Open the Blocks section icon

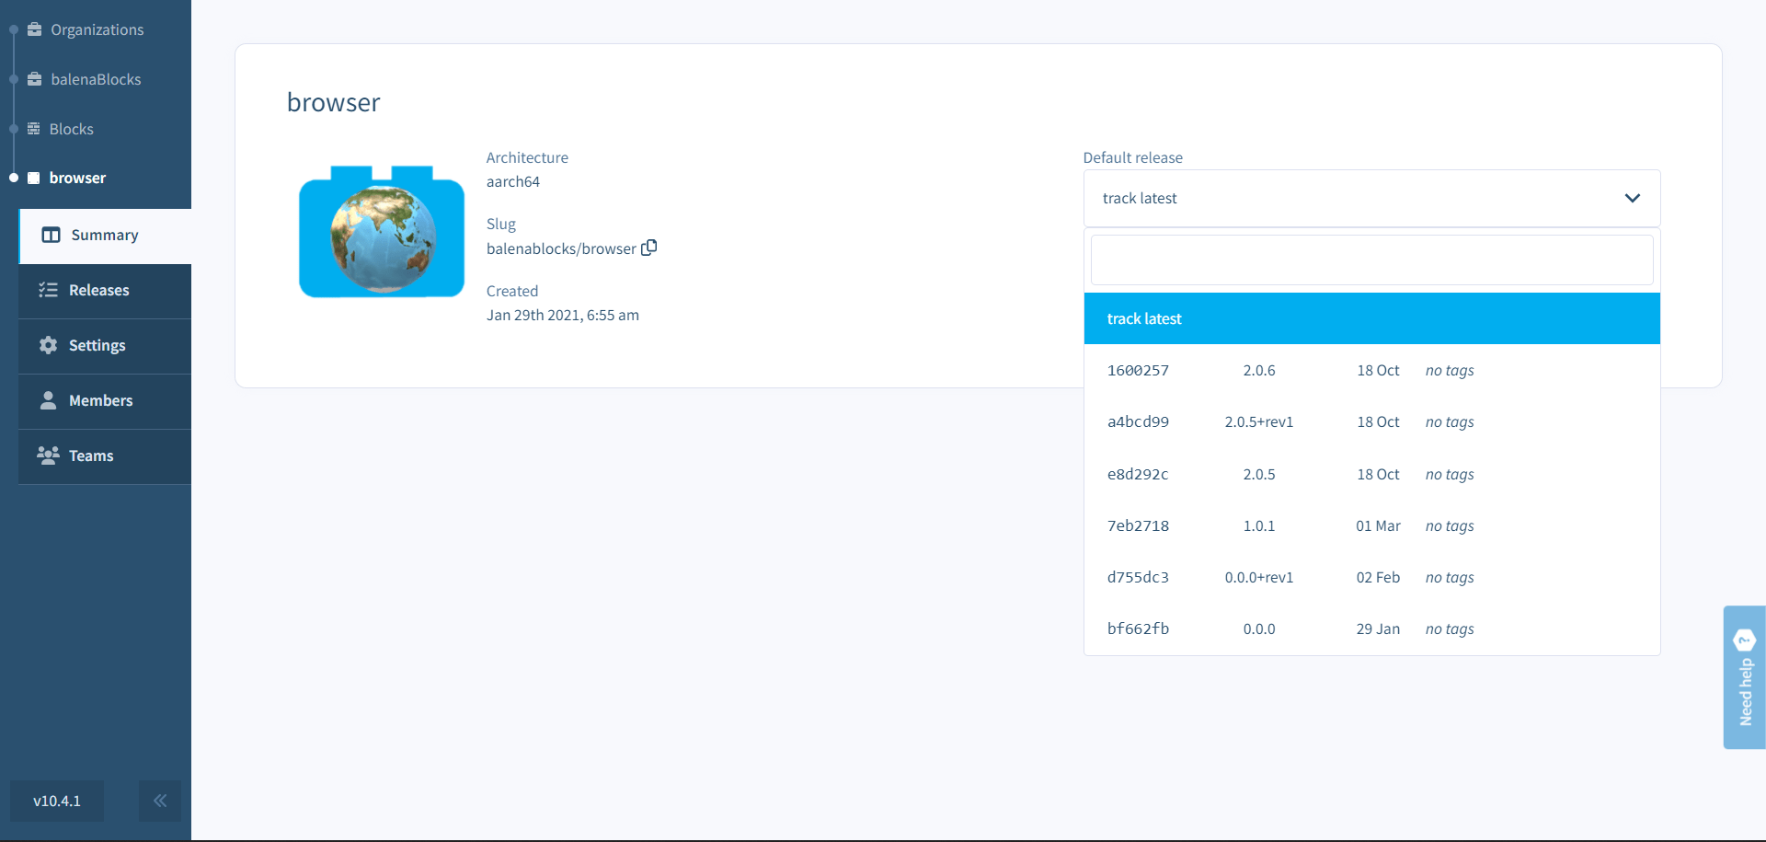[35, 128]
